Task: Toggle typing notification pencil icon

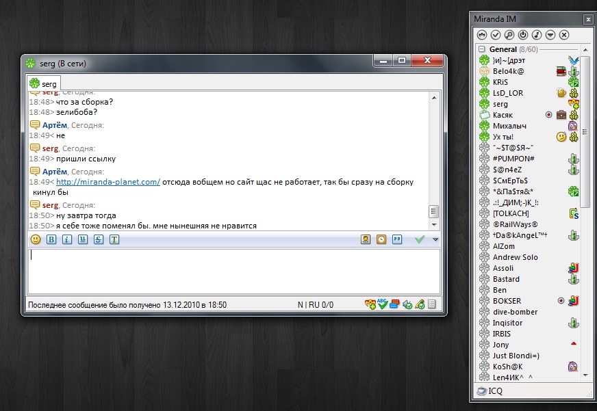Action: pyautogui.click(x=420, y=304)
